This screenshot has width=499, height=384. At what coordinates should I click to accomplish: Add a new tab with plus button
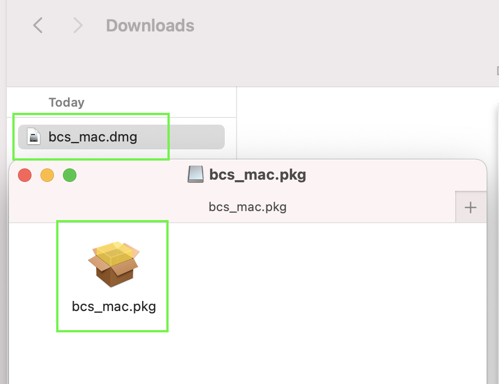coord(470,207)
